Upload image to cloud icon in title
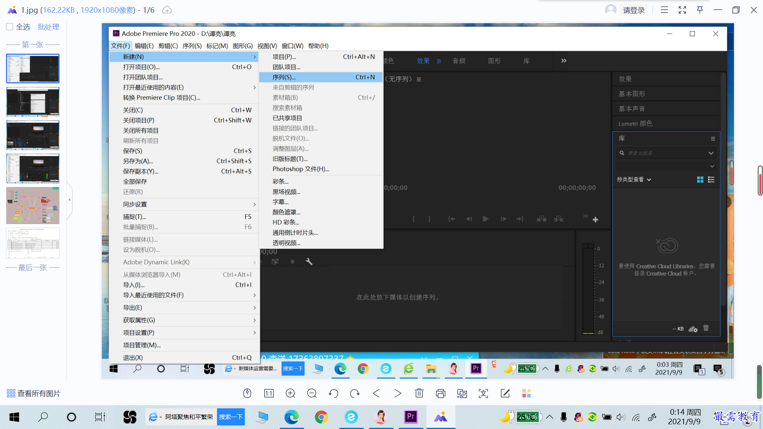Screen dimensions: 763x429 coord(167,10)
